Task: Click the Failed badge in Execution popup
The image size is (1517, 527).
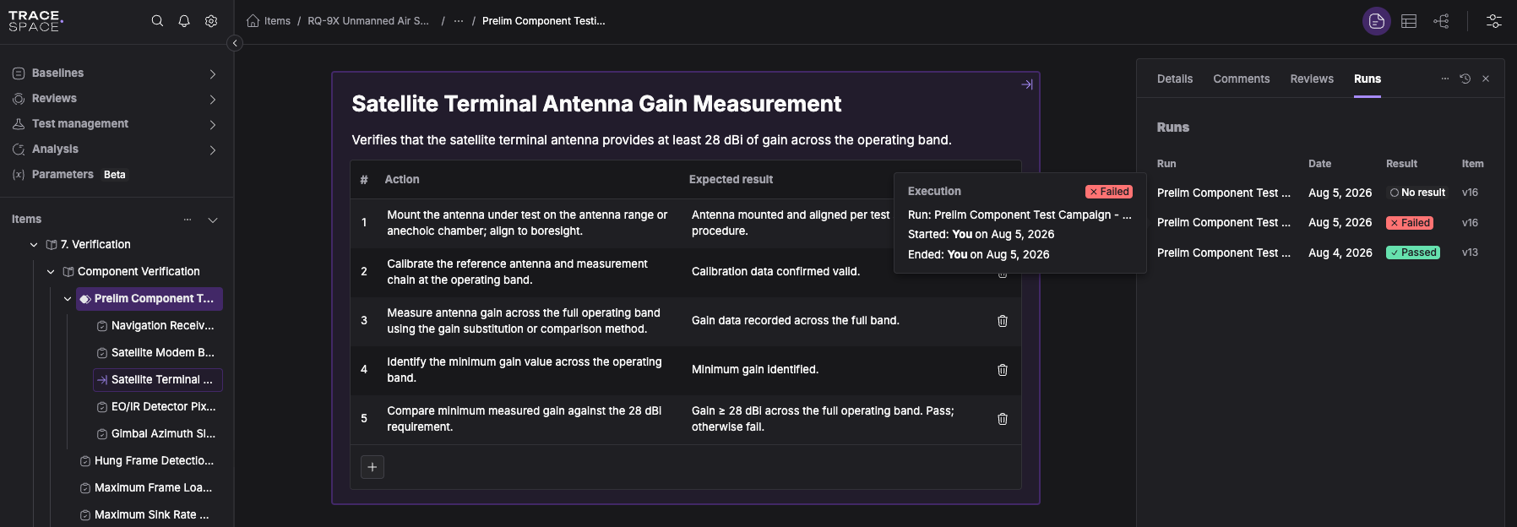Action: [x=1109, y=192]
